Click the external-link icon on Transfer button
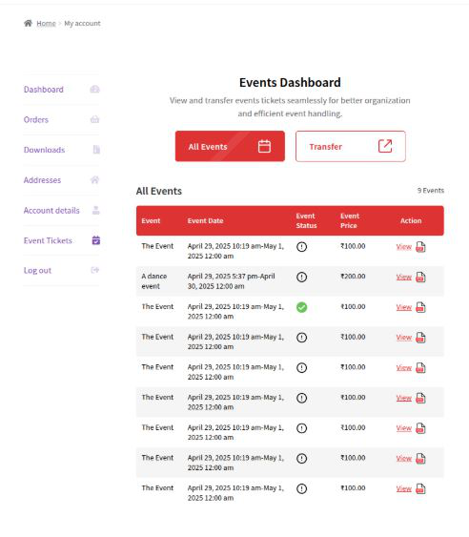This screenshot has height=537, width=469. [x=385, y=146]
